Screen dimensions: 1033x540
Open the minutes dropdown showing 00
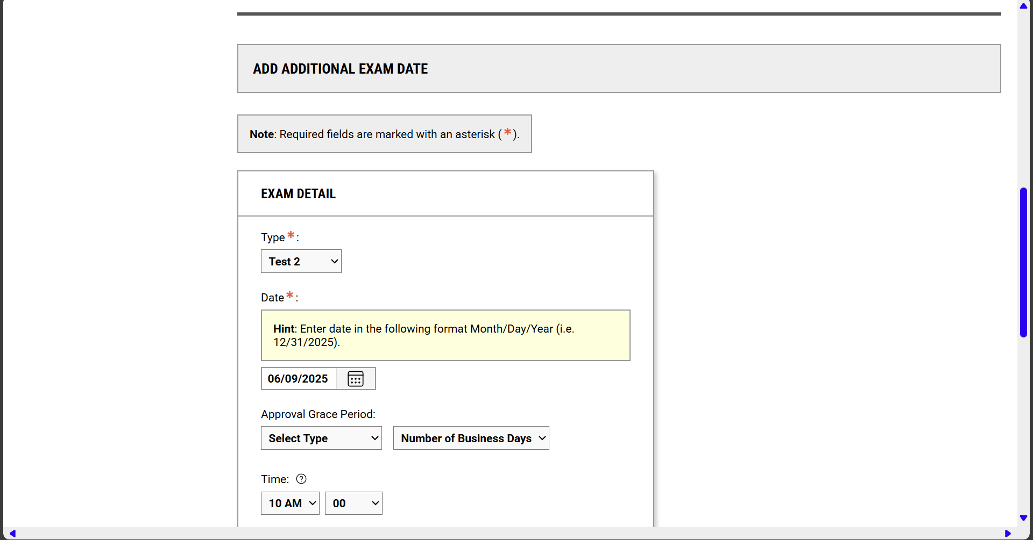353,503
